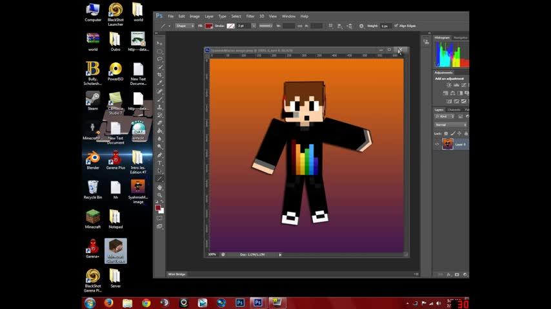Select the Horizontal Type tool
Screen dimensions: 551x309
(x=159, y=163)
